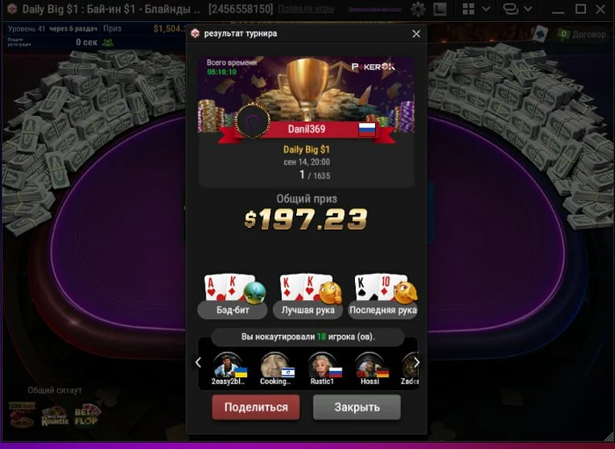Close the tournament result dialog
The width and height of the screenshot is (615, 449).
(x=416, y=33)
